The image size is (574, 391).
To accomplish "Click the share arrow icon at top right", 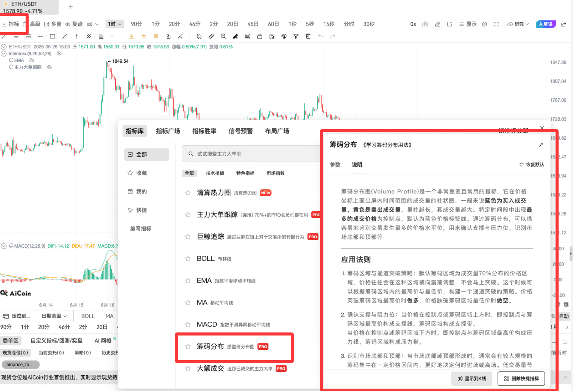I will click(x=564, y=24).
